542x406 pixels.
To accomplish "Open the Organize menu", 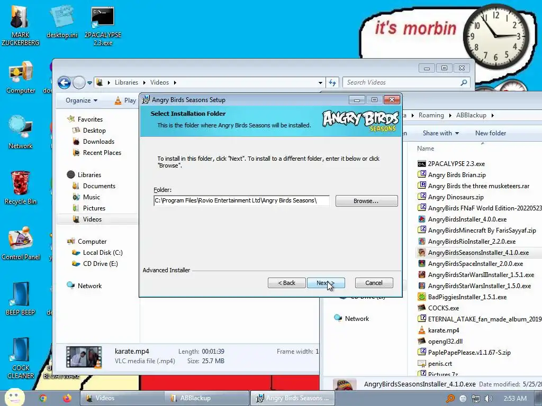I will coord(82,100).
